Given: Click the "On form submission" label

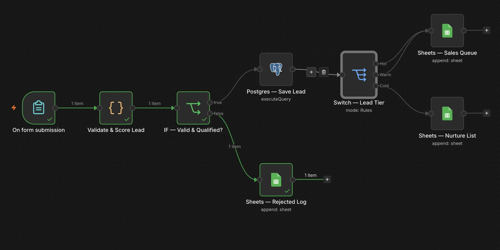Looking at the screenshot, I should 39,130.
